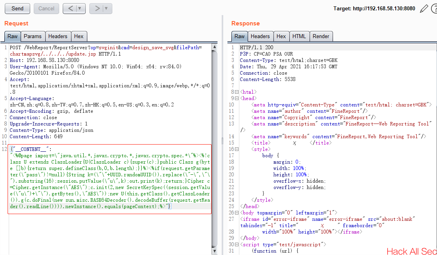Collapse the <head> fold on line 9
Viewport: 437px width, 255px height.
[237, 99]
